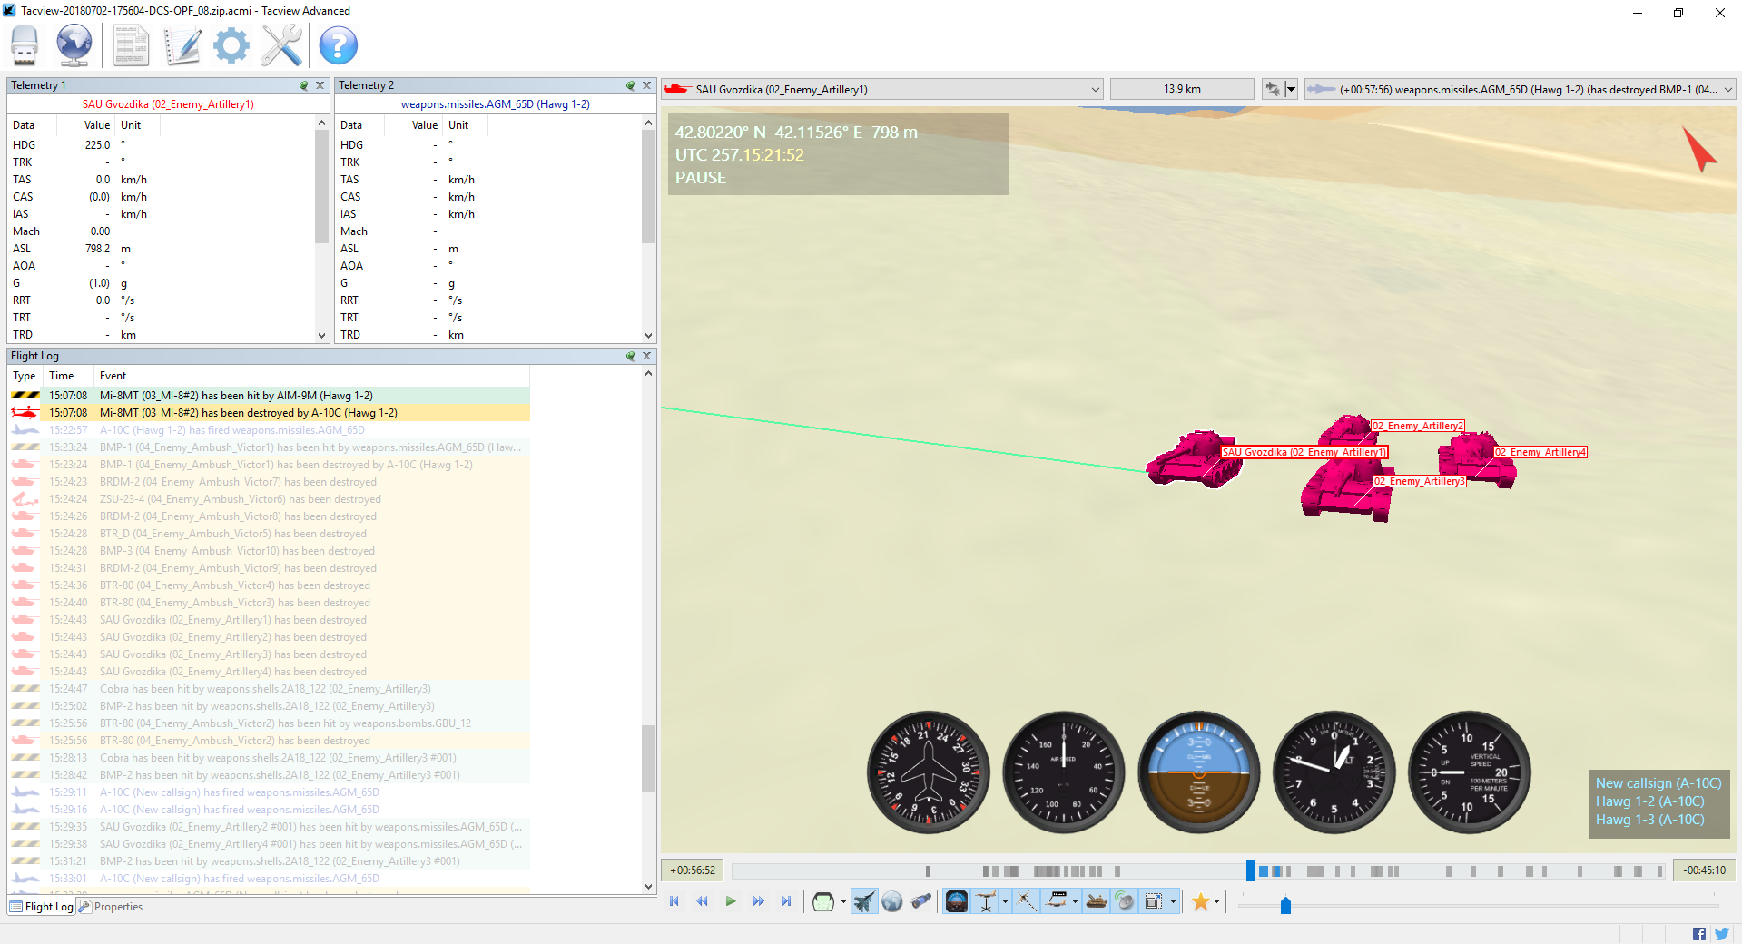Click the playback speed slider handle

point(1285,905)
